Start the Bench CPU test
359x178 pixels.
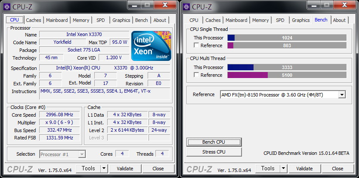(x=214, y=142)
